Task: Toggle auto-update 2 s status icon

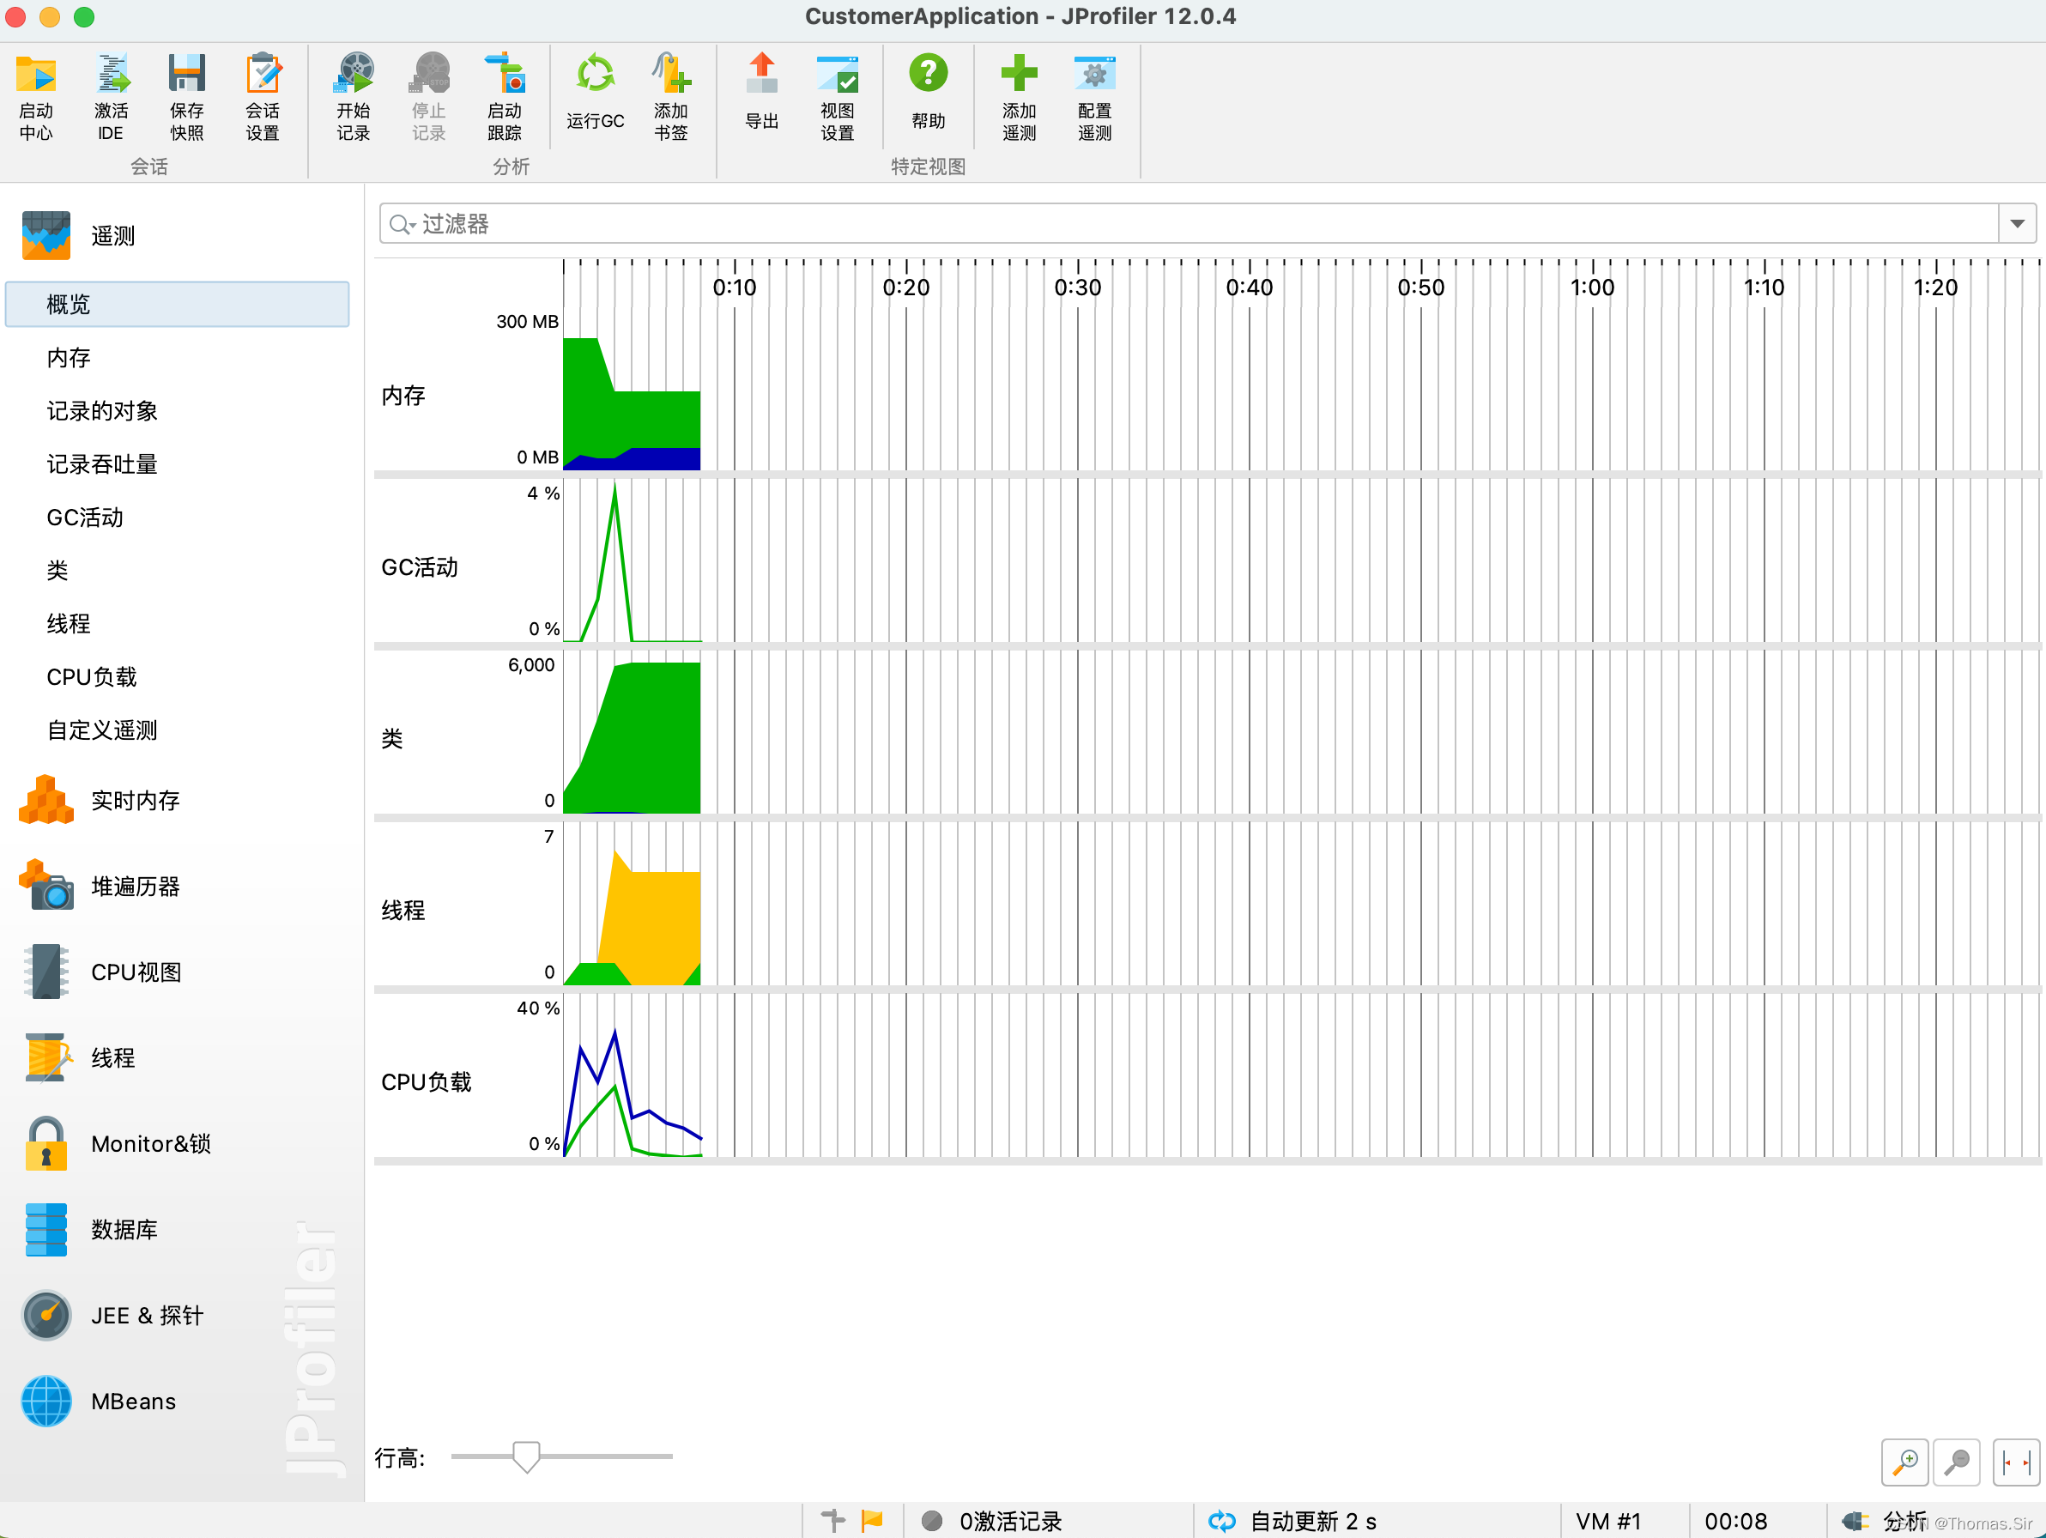Action: click(x=1222, y=1521)
